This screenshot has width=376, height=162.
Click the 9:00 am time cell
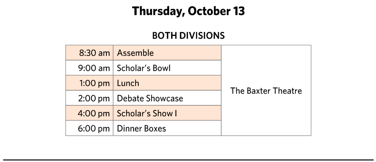tap(90, 68)
